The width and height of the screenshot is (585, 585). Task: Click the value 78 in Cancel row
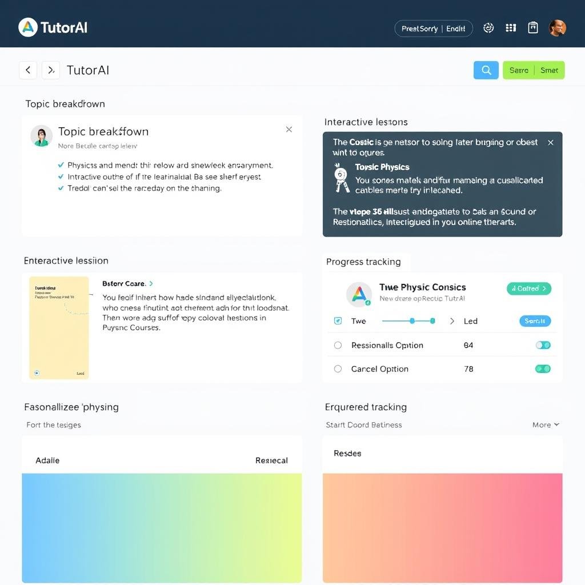(x=468, y=369)
